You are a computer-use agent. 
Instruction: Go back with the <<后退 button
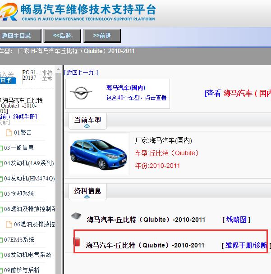click(62, 36)
